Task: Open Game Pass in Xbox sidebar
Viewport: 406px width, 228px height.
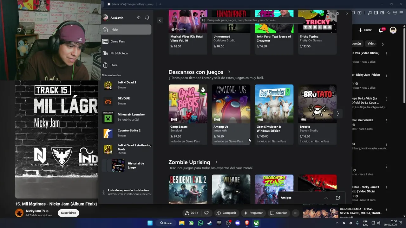Action: [x=126, y=41]
